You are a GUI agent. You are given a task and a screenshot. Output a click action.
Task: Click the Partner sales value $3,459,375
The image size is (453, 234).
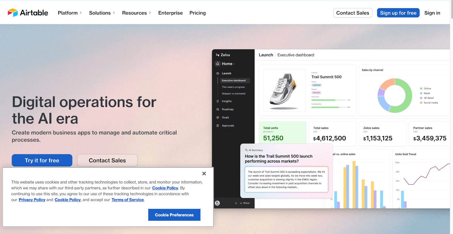[430, 138]
